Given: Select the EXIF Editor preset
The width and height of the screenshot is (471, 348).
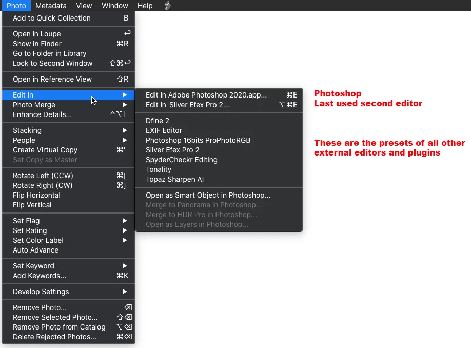Looking at the screenshot, I should pos(219,130).
